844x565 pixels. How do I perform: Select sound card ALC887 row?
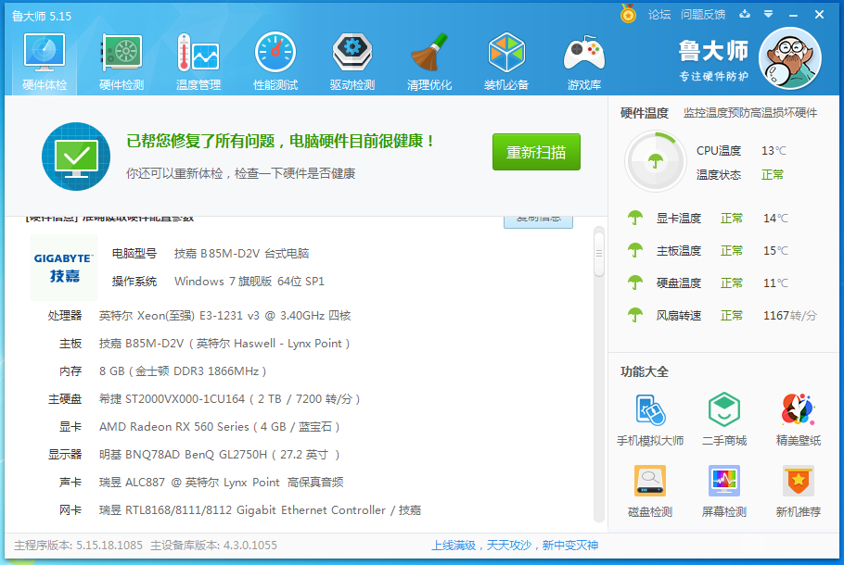pos(222,483)
